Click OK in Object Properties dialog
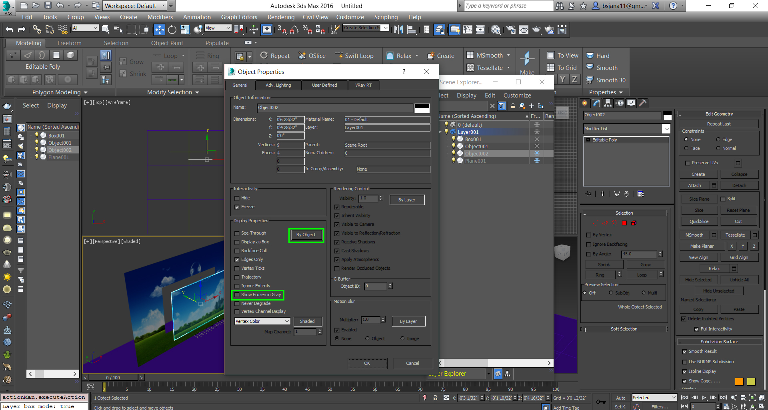This screenshot has width=768, height=410. 367,363
